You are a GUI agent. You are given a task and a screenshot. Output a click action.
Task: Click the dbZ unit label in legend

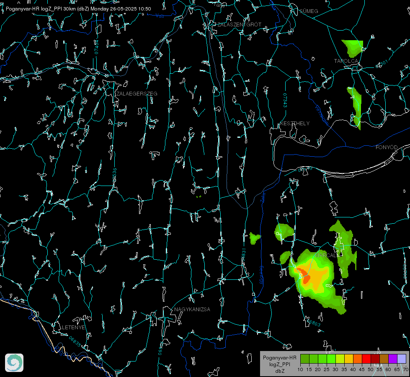coord(279,371)
